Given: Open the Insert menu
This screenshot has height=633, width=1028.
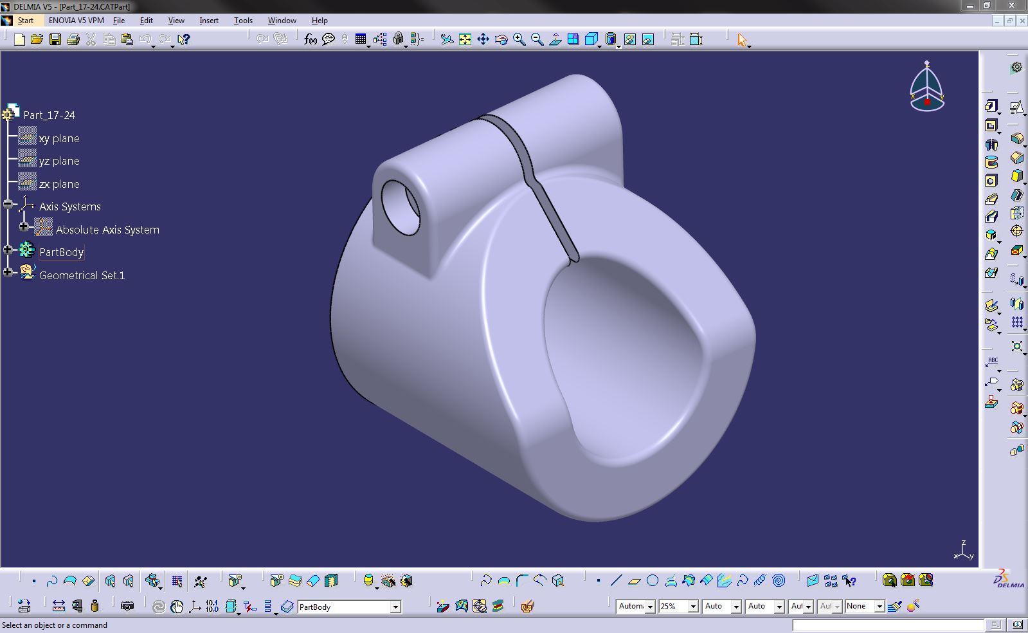Looking at the screenshot, I should point(209,21).
